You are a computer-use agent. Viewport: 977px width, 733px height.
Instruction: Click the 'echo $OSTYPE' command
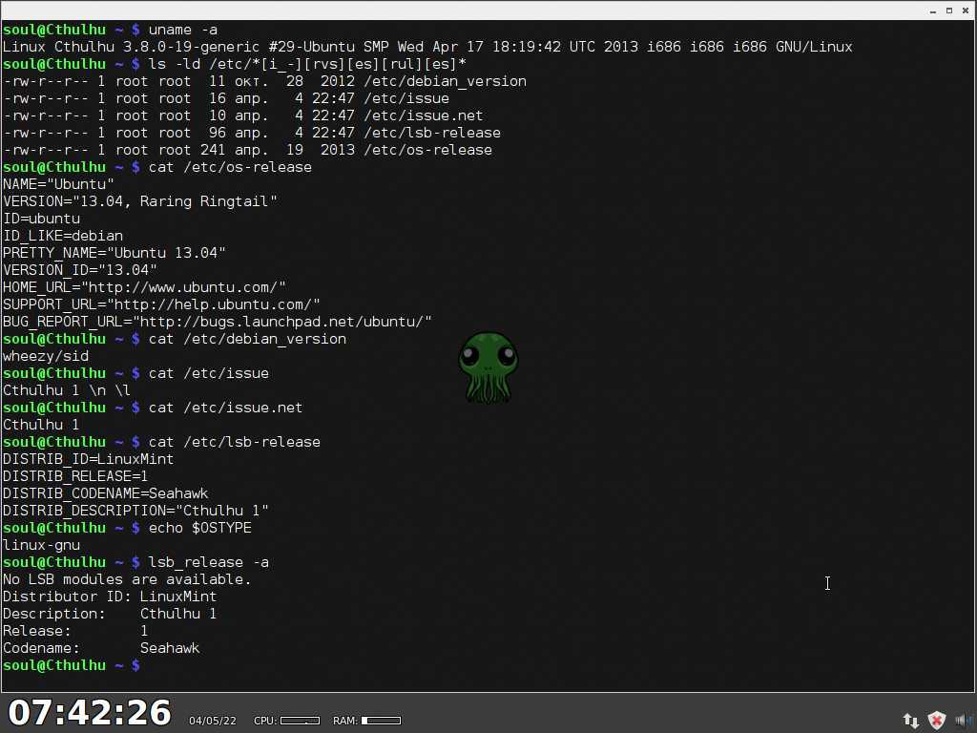(x=200, y=528)
